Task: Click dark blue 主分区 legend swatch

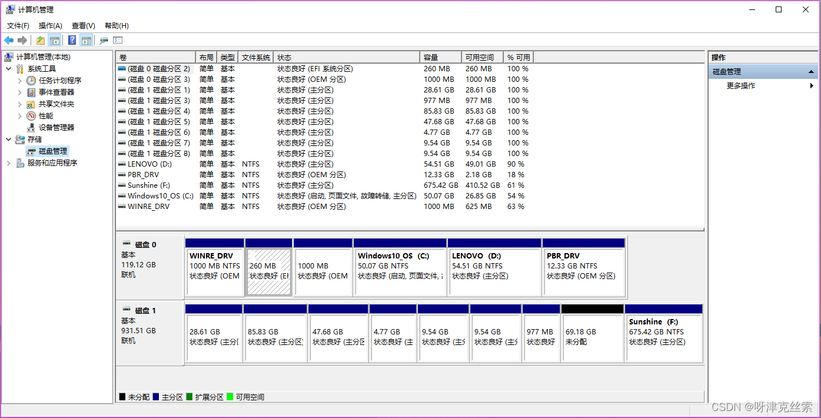Action: pos(155,397)
